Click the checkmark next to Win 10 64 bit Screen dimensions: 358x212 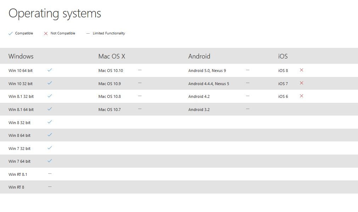[50, 70]
